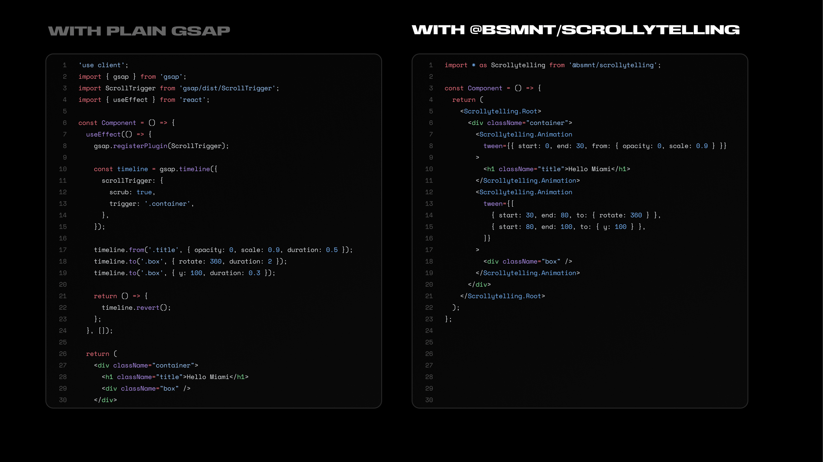This screenshot has height=462, width=823.
Task: Click 'rotate: 360' in left panel
Action: pyautogui.click(x=200, y=261)
